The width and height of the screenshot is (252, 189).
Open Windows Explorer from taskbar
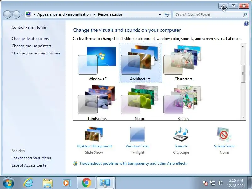point(48,183)
